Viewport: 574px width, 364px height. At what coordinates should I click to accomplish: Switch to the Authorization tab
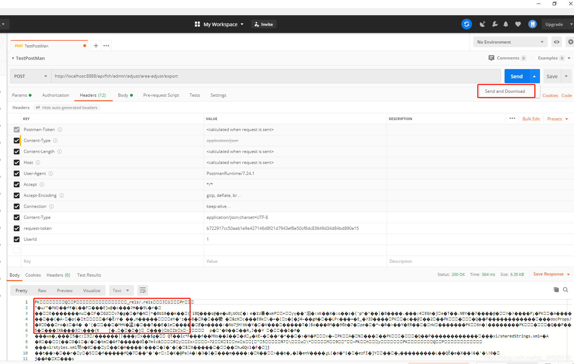pyautogui.click(x=56, y=95)
